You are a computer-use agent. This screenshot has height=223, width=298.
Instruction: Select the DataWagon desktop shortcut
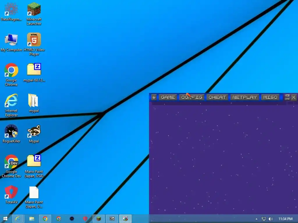(11, 12)
